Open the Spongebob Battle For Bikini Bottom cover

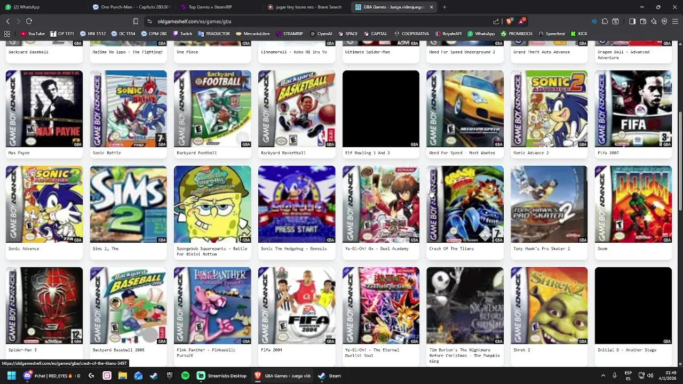point(212,204)
